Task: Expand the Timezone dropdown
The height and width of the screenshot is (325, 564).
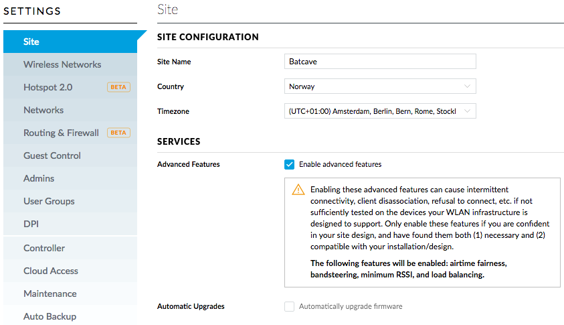Action: click(x=380, y=111)
